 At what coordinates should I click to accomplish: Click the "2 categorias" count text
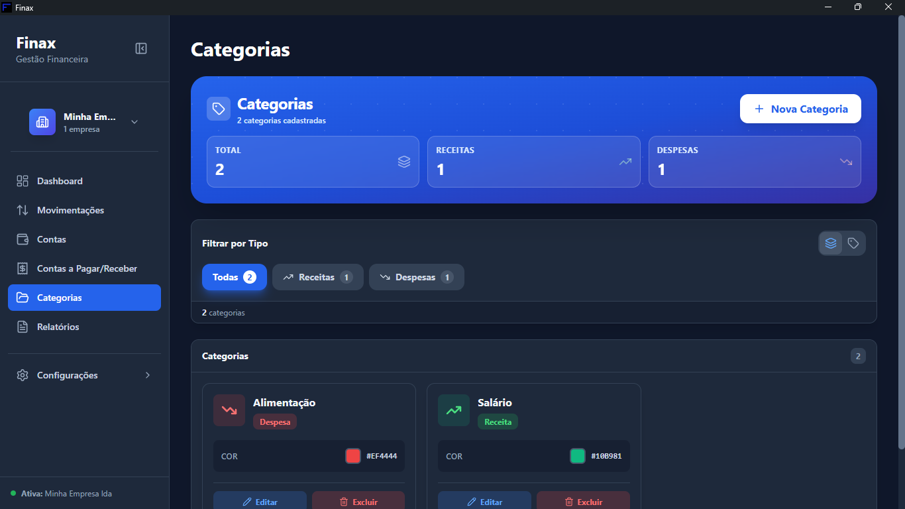(x=223, y=312)
